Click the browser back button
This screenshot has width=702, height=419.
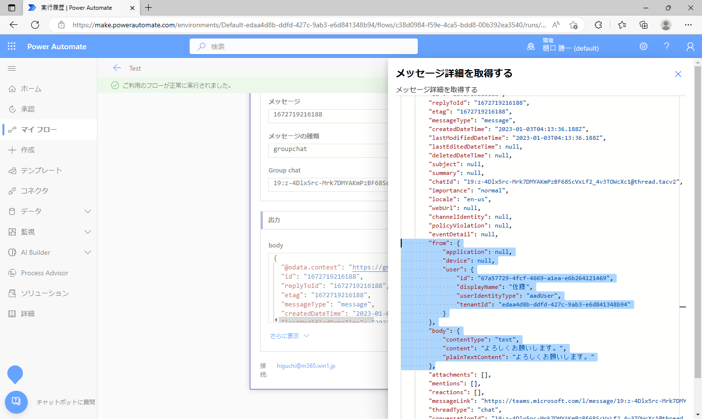14,25
